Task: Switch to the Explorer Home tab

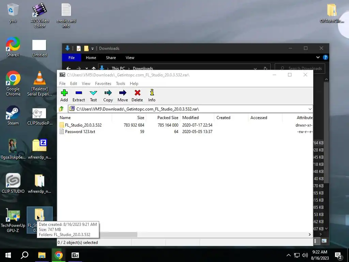Action: (91, 58)
